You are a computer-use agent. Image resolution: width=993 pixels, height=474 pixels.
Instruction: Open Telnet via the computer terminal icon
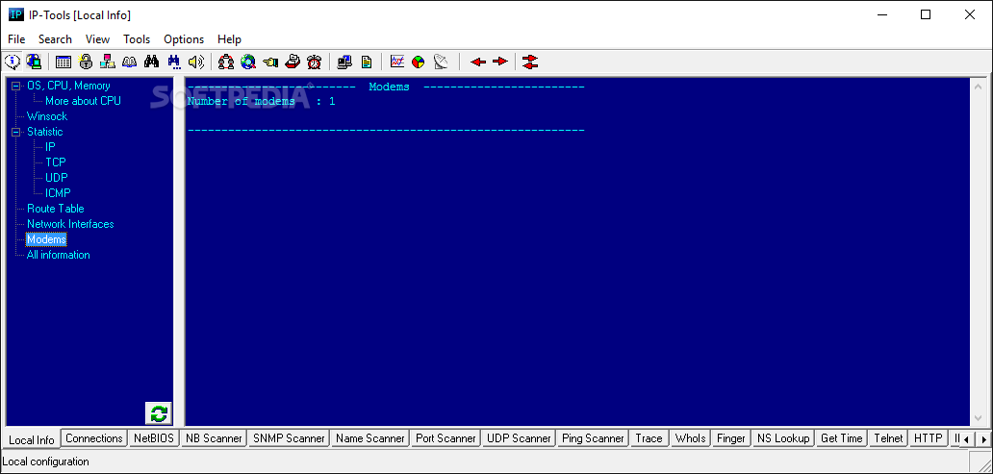(x=344, y=62)
